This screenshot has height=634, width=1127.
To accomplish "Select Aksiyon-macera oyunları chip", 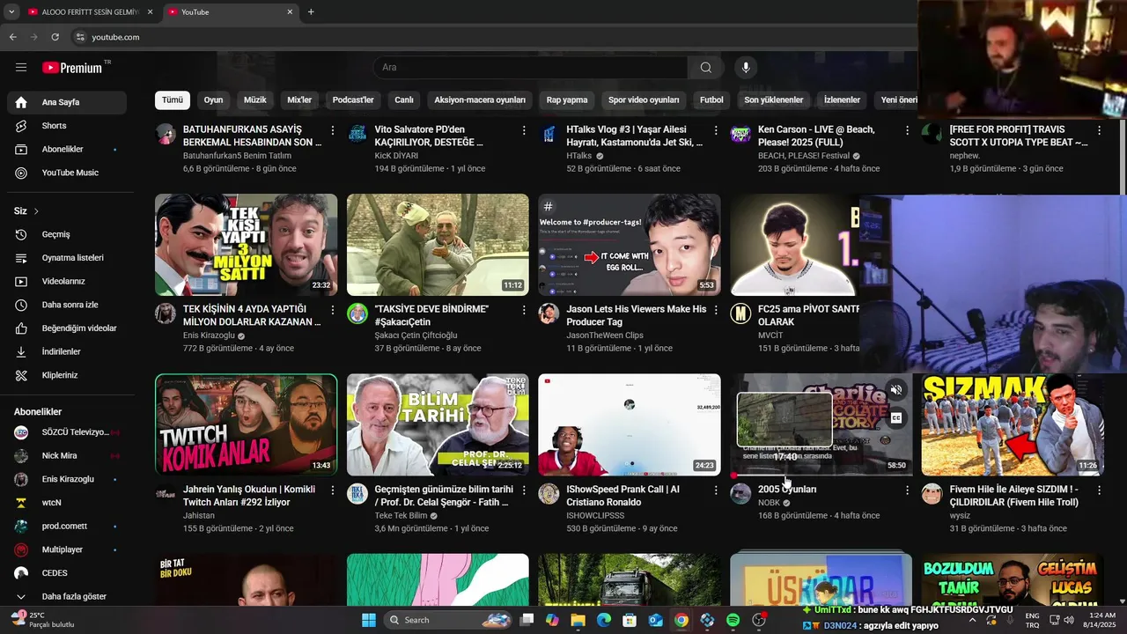I will (x=480, y=100).
